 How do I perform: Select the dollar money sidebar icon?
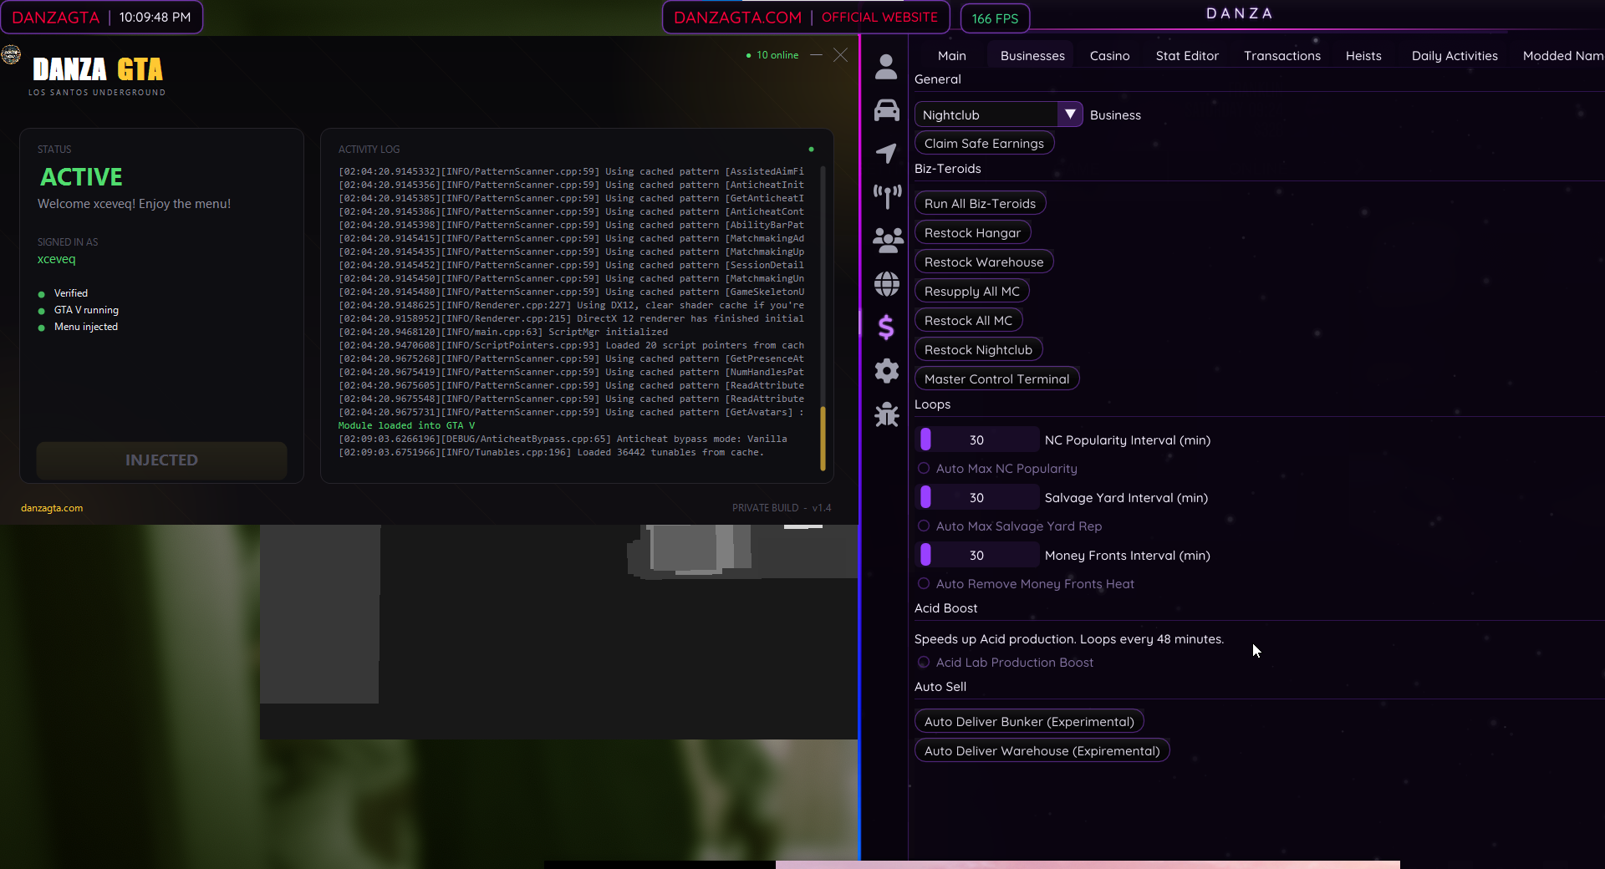[886, 328]
